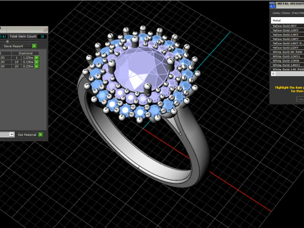Click the green arrow on the 1.03tw row
Image resolution: width=304 pixels, height=228 pixels.
click(x=37, y=58)
